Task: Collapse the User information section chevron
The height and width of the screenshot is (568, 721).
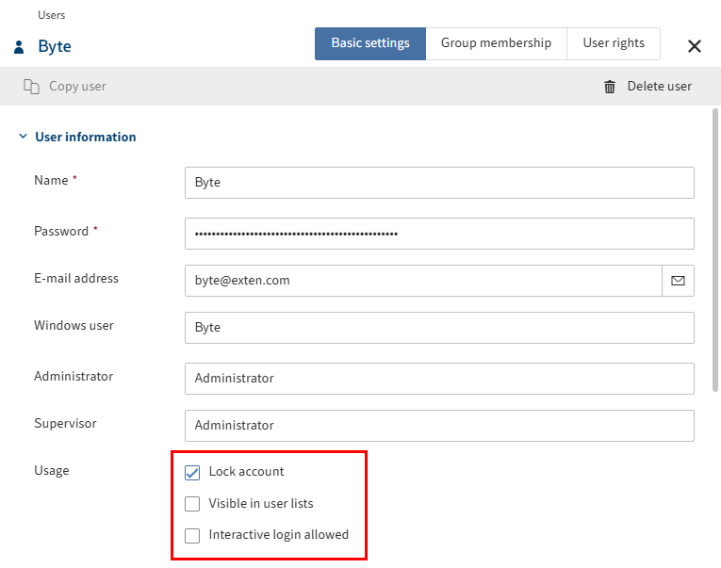Action: click(x=23, y=138)
